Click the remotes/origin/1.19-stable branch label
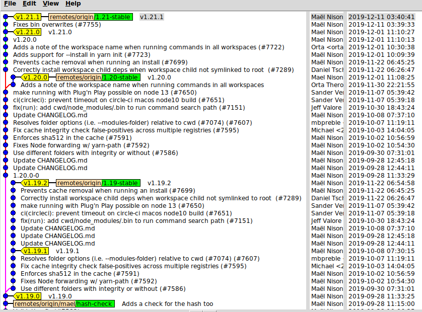Image resolution: width=422 pixels, height=312 pixels. tap(98, 183)
